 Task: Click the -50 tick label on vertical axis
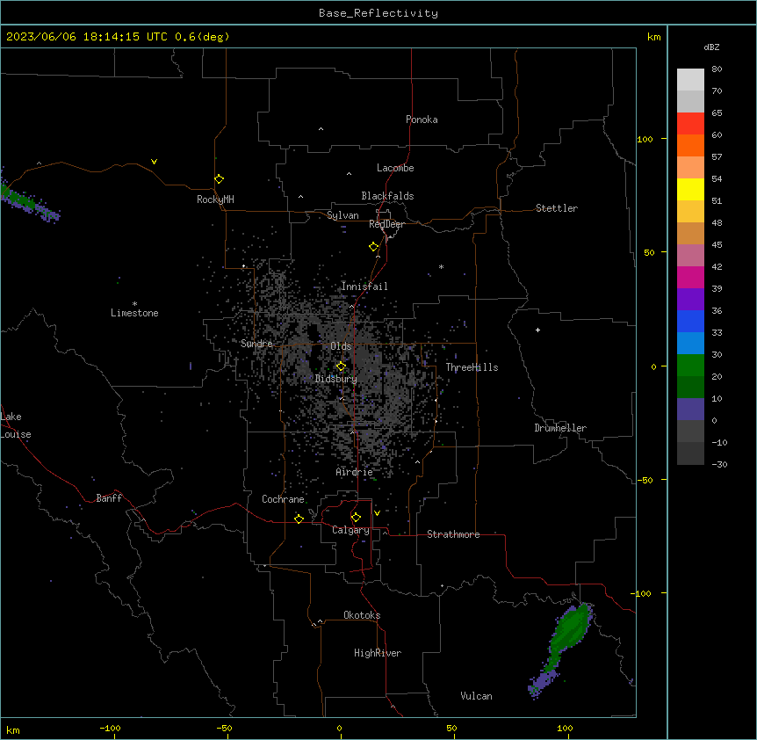645,480
